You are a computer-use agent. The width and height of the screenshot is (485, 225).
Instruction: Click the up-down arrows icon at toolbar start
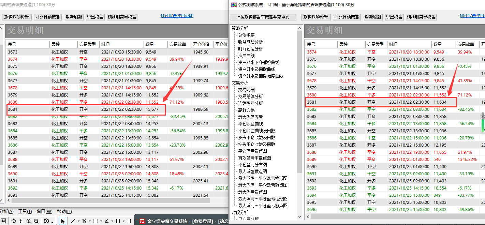coord(3,221)
